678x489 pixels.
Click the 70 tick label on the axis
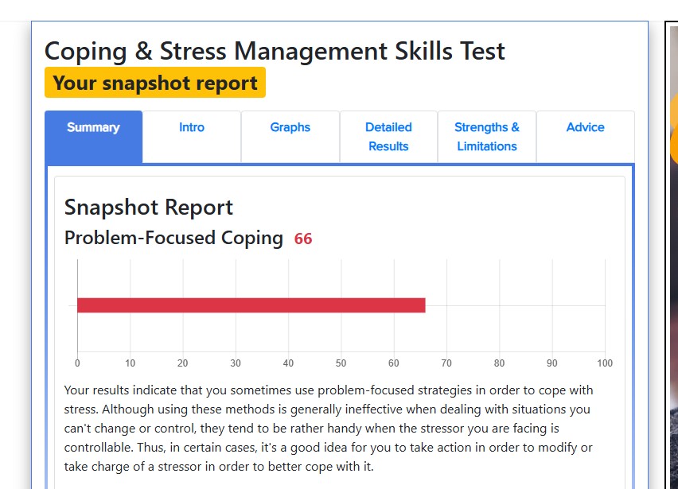tap(446, 363)
